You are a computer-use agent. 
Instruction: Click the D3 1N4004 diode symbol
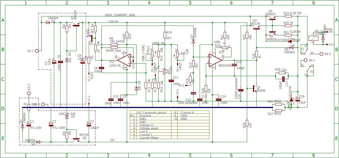48,22
